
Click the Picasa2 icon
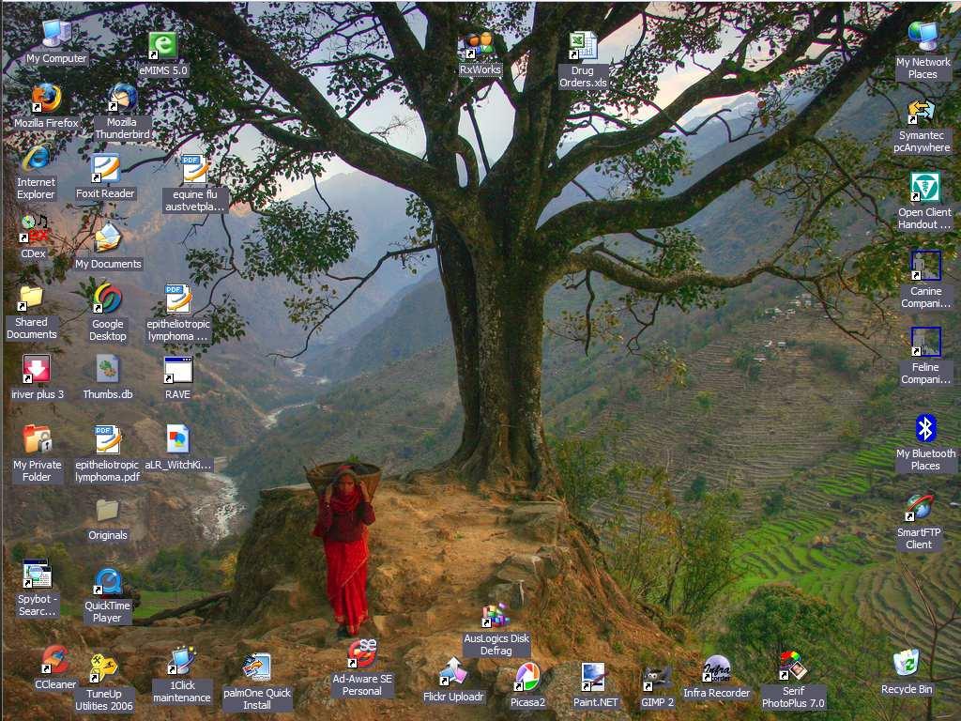[527, 677]
